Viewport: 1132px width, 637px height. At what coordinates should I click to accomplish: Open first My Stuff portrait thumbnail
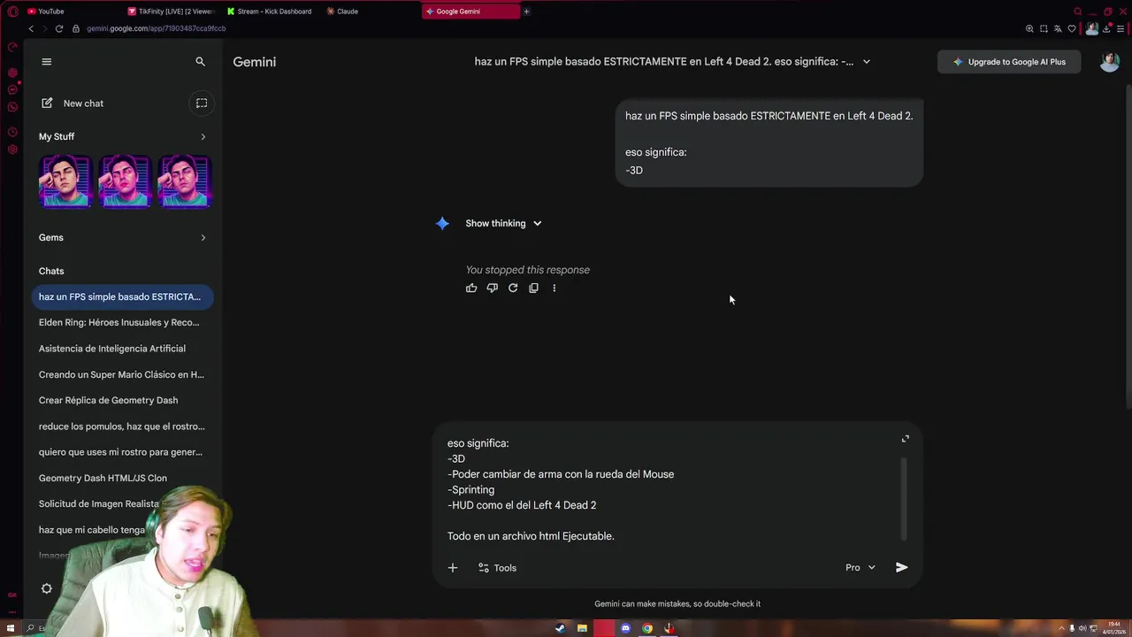coord(65,180)
